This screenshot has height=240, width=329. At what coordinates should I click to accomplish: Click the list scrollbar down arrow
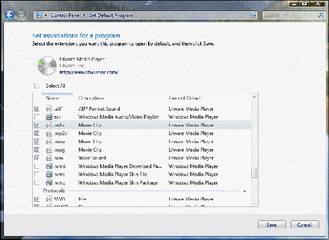point(255,204)
